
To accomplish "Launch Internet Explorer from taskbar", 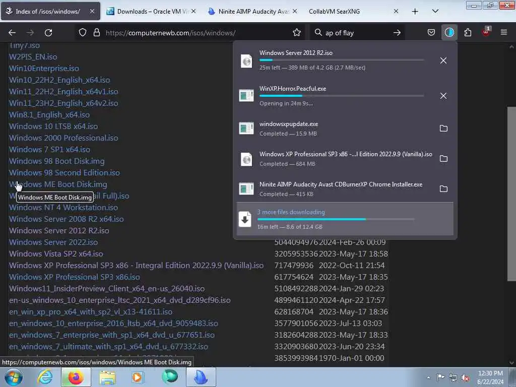I will [x=45, y=377].
